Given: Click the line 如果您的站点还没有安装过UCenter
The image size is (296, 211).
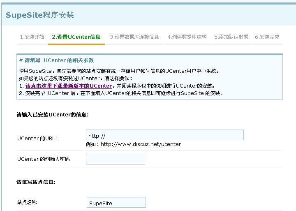Looking at the screenshot, I should pos(76,79).
